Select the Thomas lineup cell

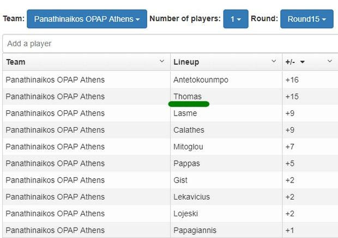(188, 97)
